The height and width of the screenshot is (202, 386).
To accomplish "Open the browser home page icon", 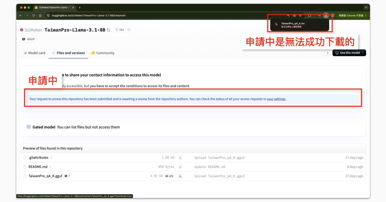I will click(x=40, y=15).
